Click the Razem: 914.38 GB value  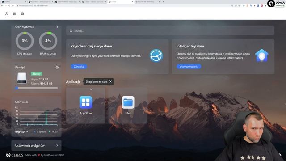(42, 84)
